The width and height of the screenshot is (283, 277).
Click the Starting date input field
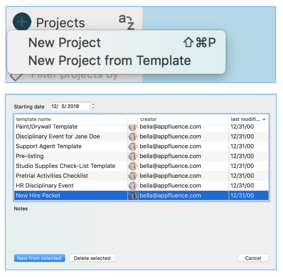(70, 106)
